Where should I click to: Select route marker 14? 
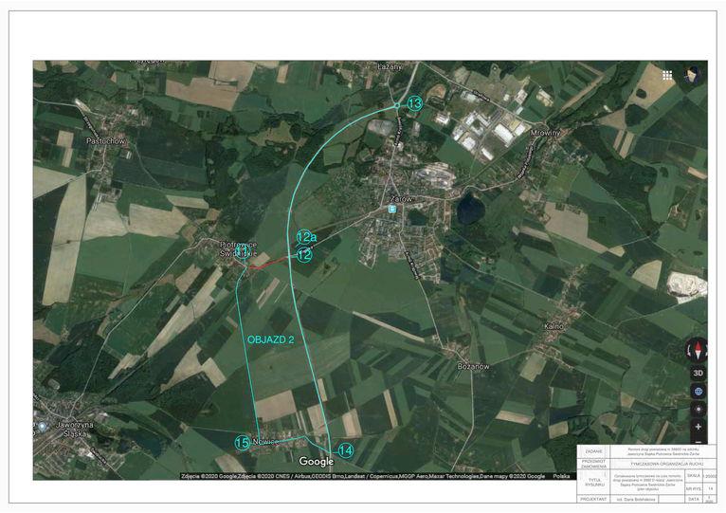coord(345,450)
